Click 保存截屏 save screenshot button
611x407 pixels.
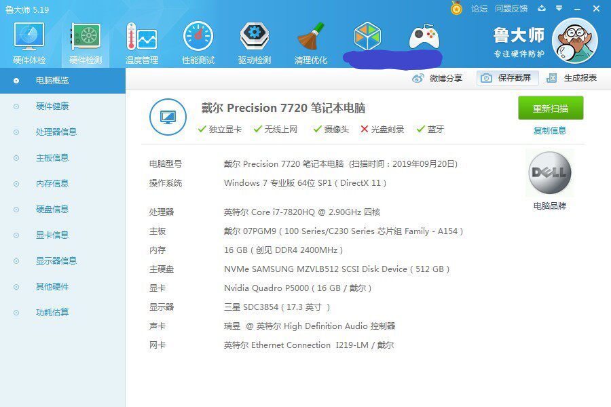507,78
